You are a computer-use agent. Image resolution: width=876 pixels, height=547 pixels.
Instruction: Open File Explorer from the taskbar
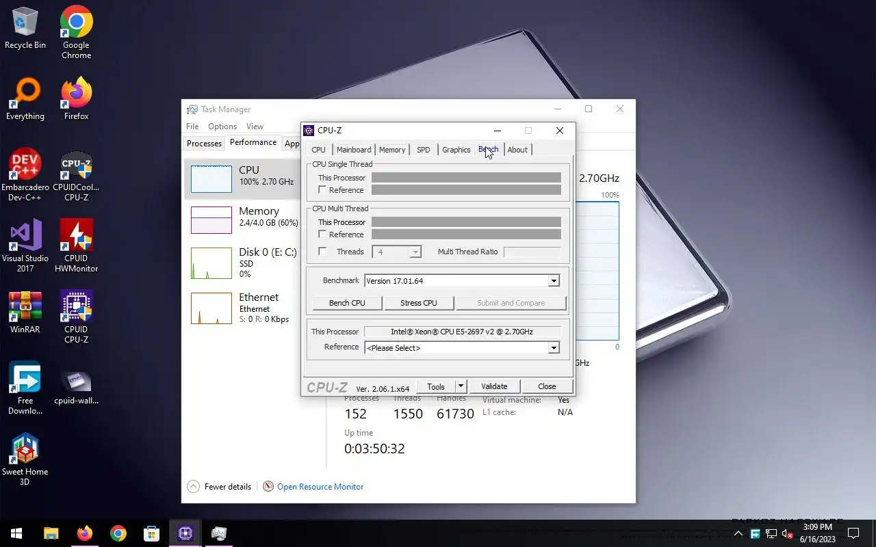coord(51,533)
